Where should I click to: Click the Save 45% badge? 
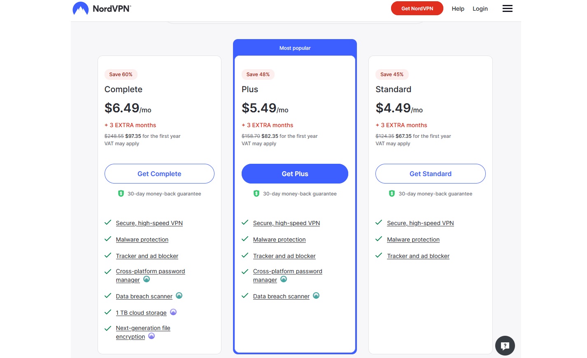(x=392, y=74)
